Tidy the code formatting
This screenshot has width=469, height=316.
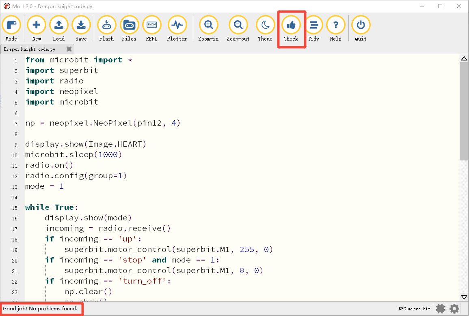[313, 29]
